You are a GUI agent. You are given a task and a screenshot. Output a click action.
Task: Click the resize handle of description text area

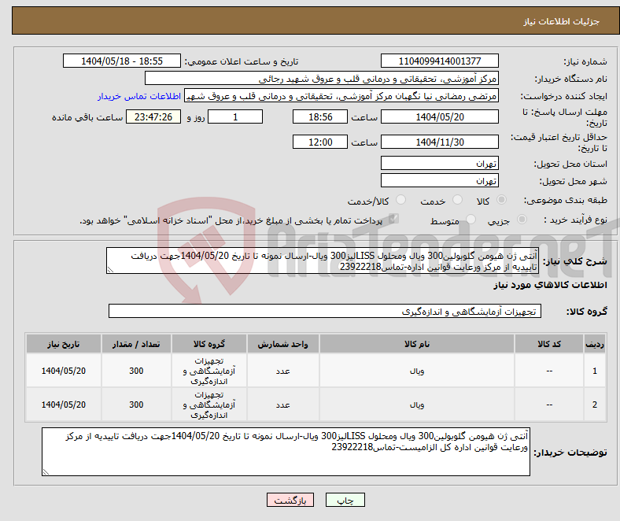(110, 270)
